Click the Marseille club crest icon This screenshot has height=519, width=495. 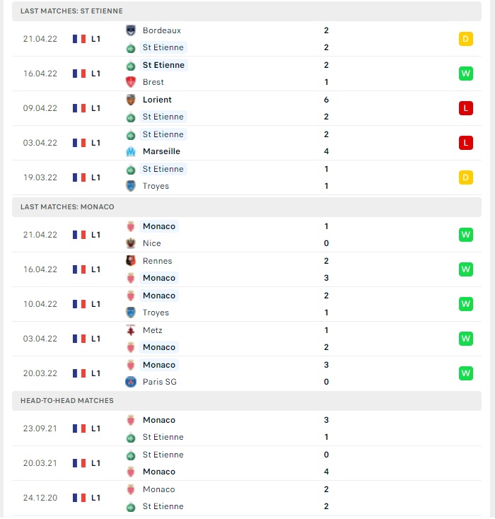131,151
